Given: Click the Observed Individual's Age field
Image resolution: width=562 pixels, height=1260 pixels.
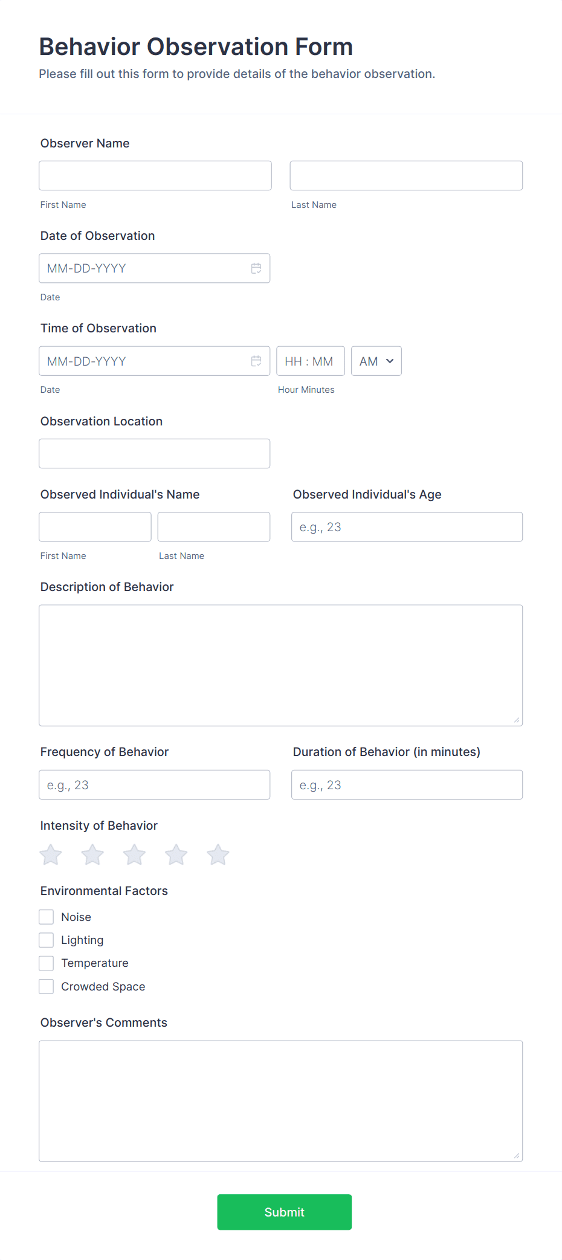Looking at the screenshot, I should [x=406, y=526].
